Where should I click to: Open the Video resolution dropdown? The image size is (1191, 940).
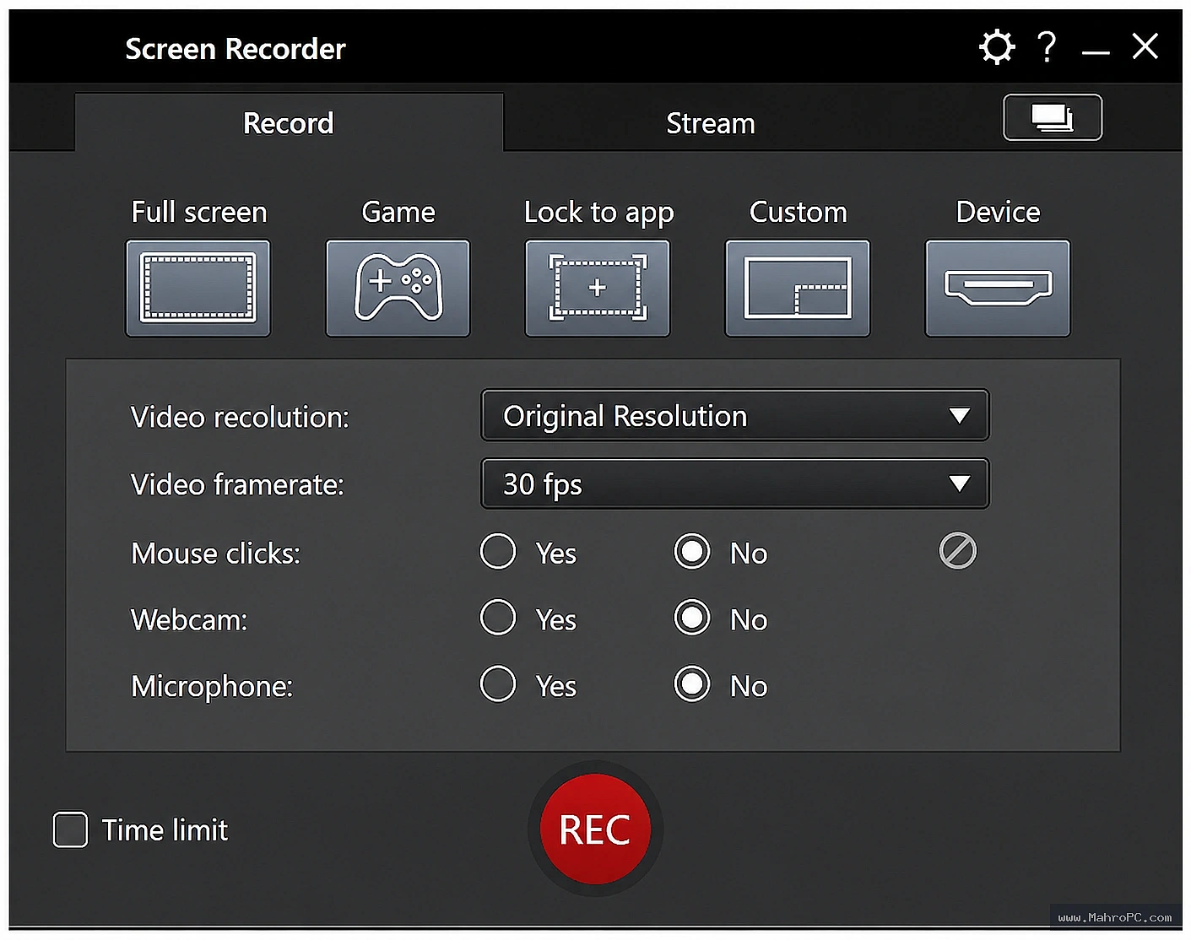[x=735, y=415]
